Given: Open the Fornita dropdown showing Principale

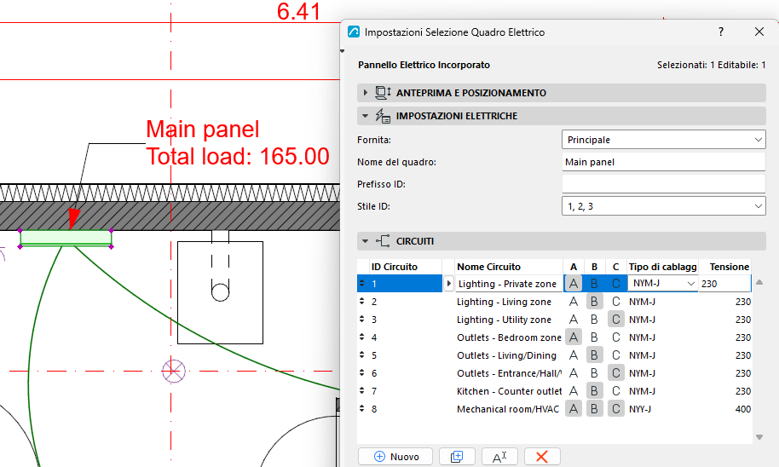Looking at the screenshot, I should click(664, 140).
